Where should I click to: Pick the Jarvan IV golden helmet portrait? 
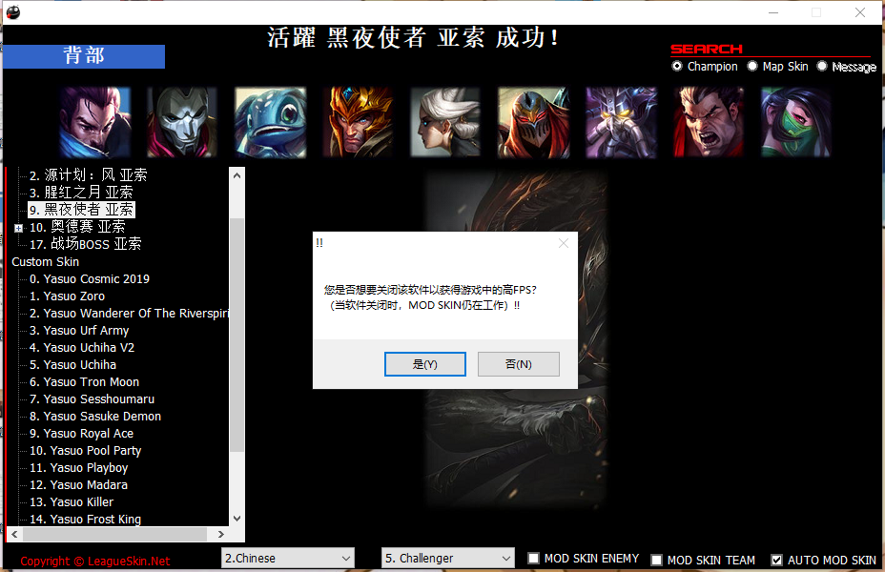point(358,122)
